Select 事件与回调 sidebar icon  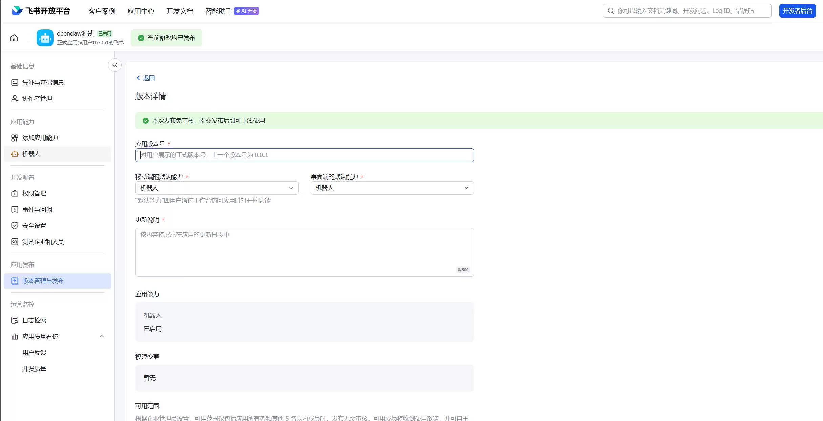[15, 209]
